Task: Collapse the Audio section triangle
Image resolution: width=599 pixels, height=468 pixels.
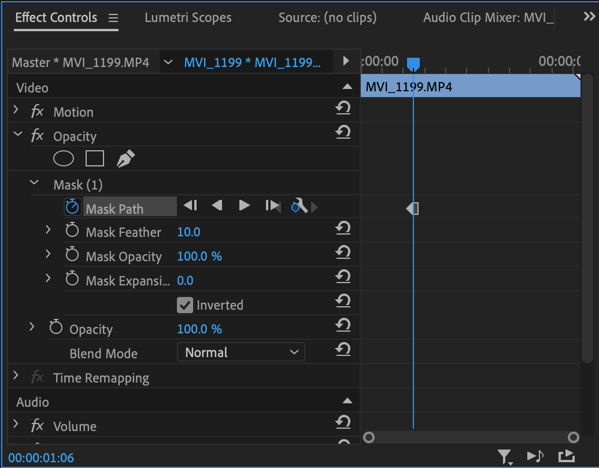Action: coord(347,401)
